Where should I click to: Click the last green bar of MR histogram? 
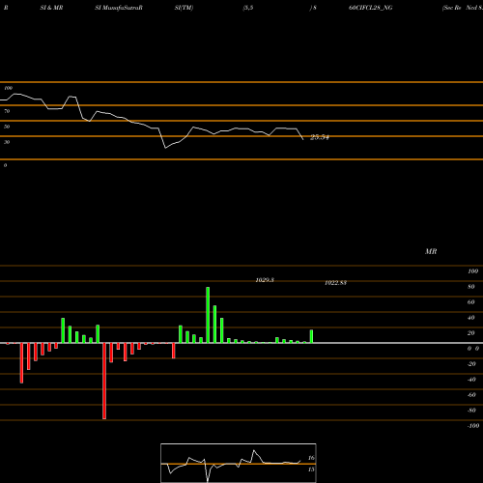[x=311, y=336]
